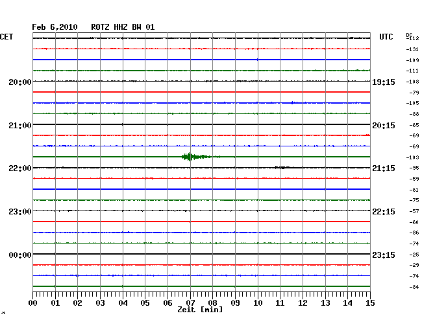422x320 pixels.
Task: Click the DC value "-109"
Action: 412,60
